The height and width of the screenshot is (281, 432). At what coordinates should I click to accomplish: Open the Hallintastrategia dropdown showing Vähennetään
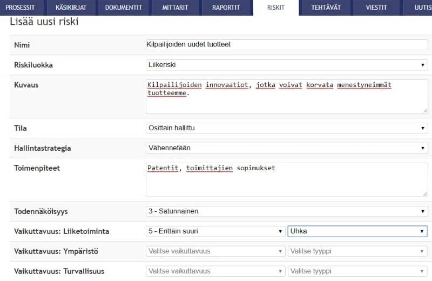tap(286, 148)
